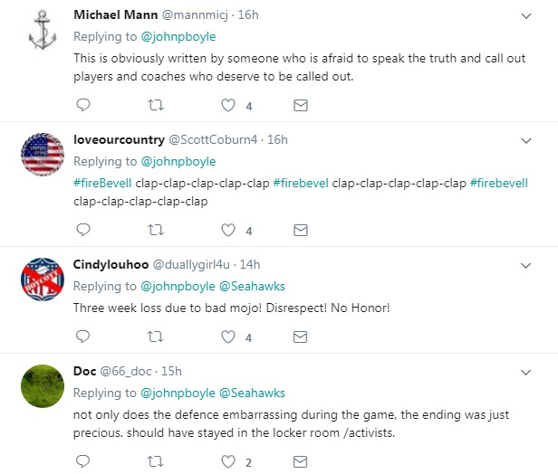Retweet Michael Mann's tweet
Screen dimensions: 558x474
[x=156, y=106]
